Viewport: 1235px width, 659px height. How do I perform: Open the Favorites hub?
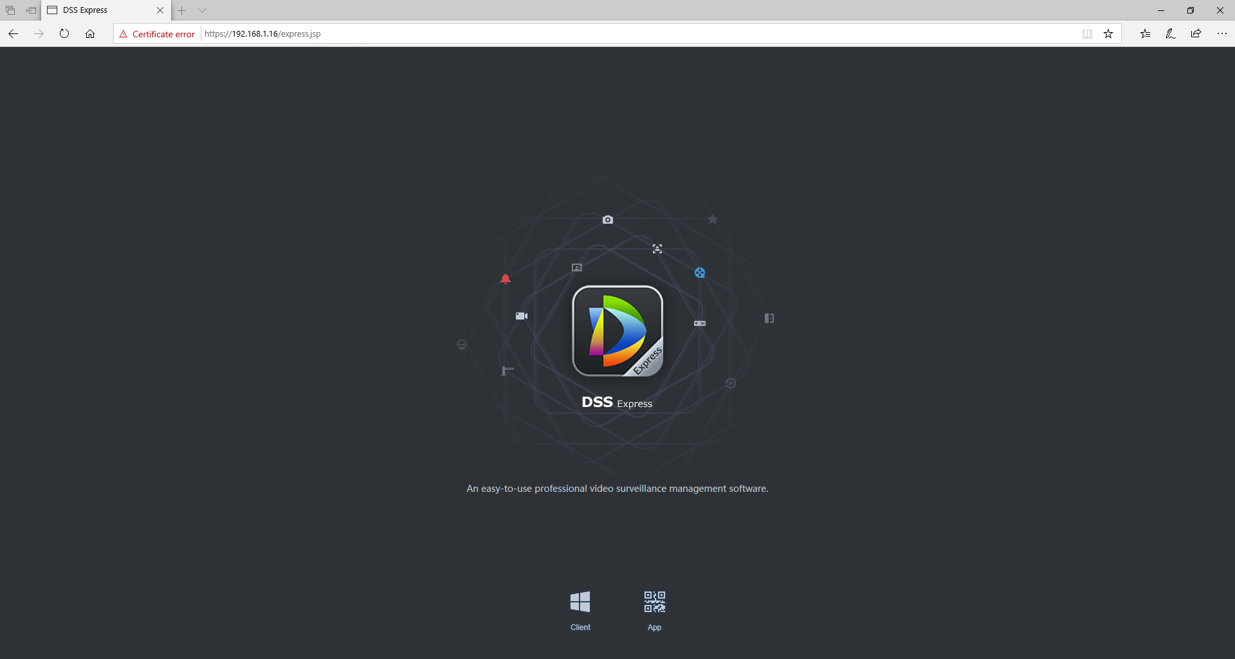tap(1145, 34)
